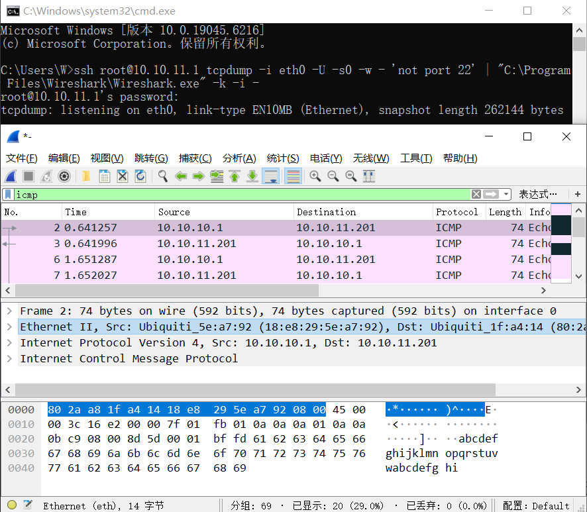Open the 工具(T) menu

(416, 158)
